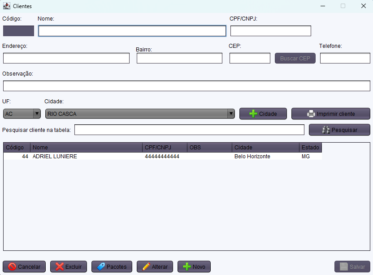Screen dimensions: 373x275
Task: Focus the Bairro text field
Action: click(180, 58)
